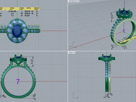Click the Right viewport title
The width and height of the screenshot is (136, 102).
[71, 52]
